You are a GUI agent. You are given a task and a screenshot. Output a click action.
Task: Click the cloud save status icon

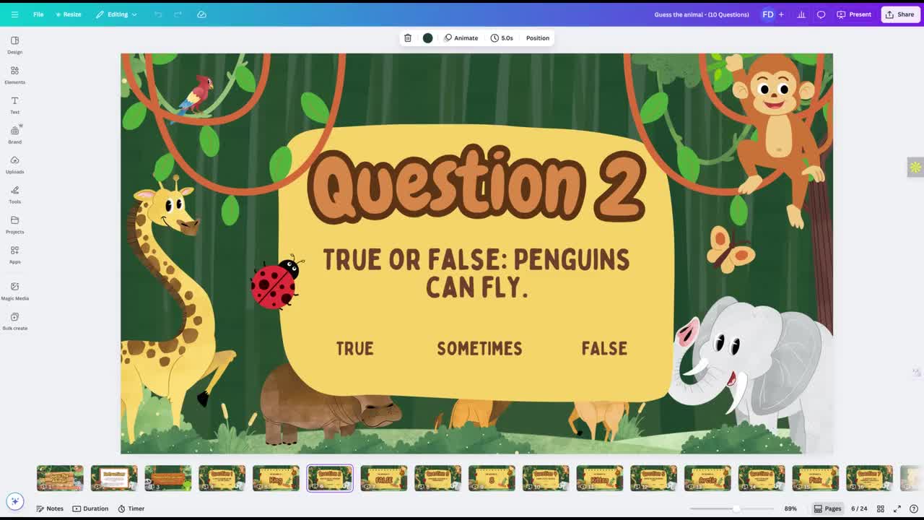pyautogui.click(x=201, y=14)
